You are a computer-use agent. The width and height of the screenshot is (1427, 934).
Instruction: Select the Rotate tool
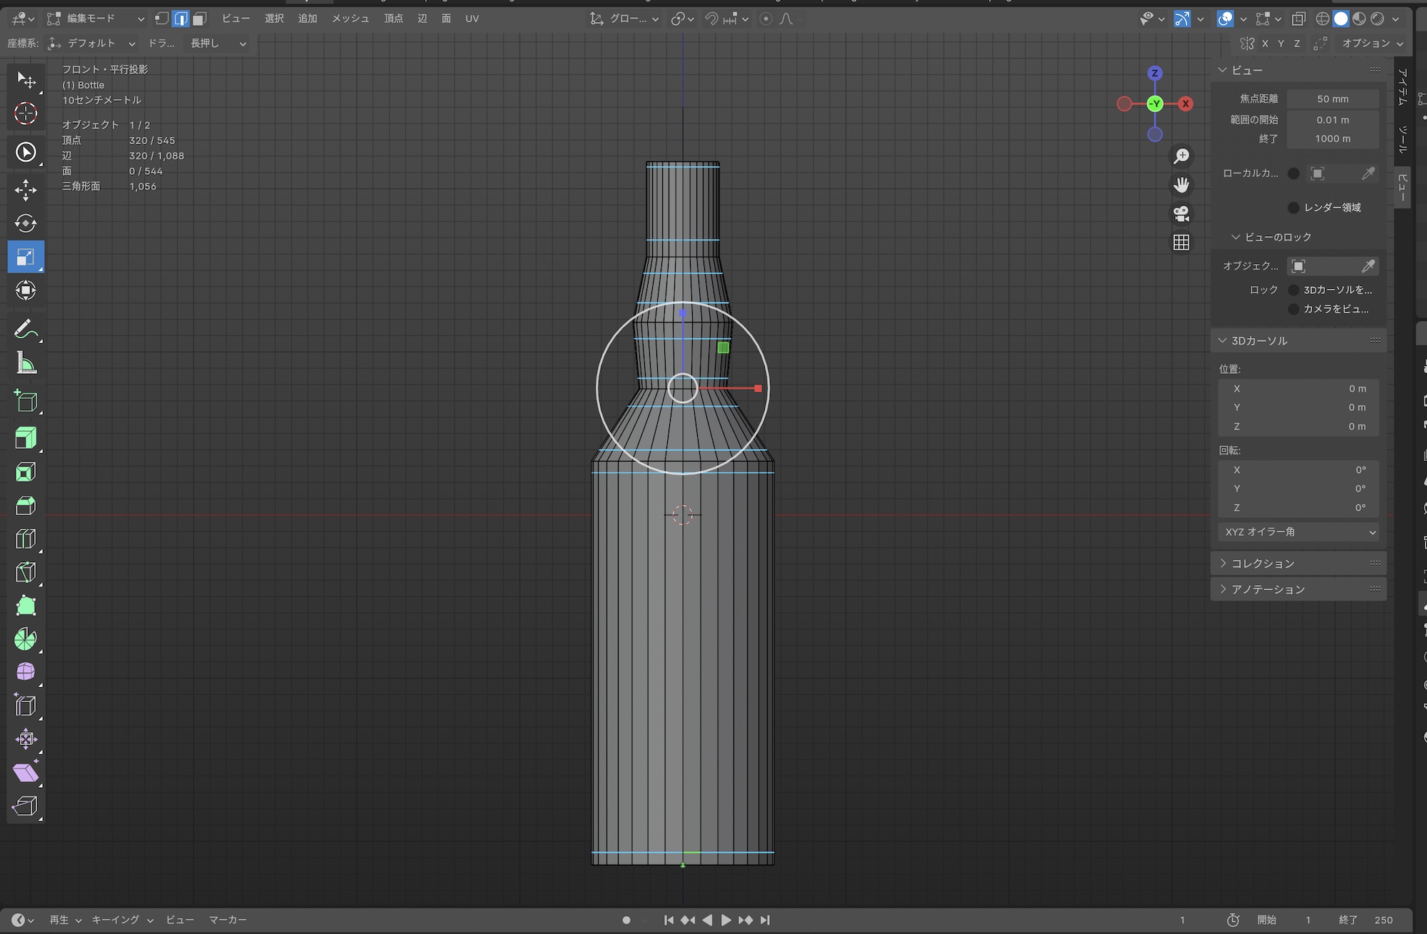click(26, 223)
